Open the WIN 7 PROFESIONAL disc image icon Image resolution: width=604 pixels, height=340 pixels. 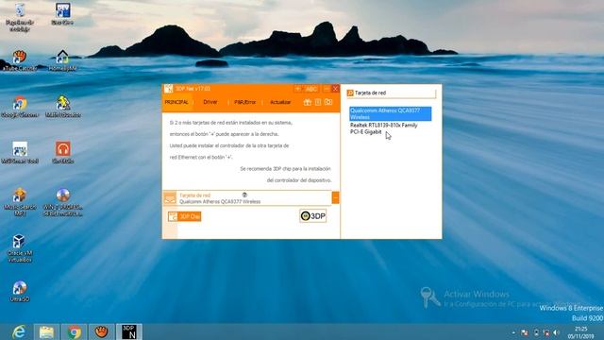coord(63,201)
